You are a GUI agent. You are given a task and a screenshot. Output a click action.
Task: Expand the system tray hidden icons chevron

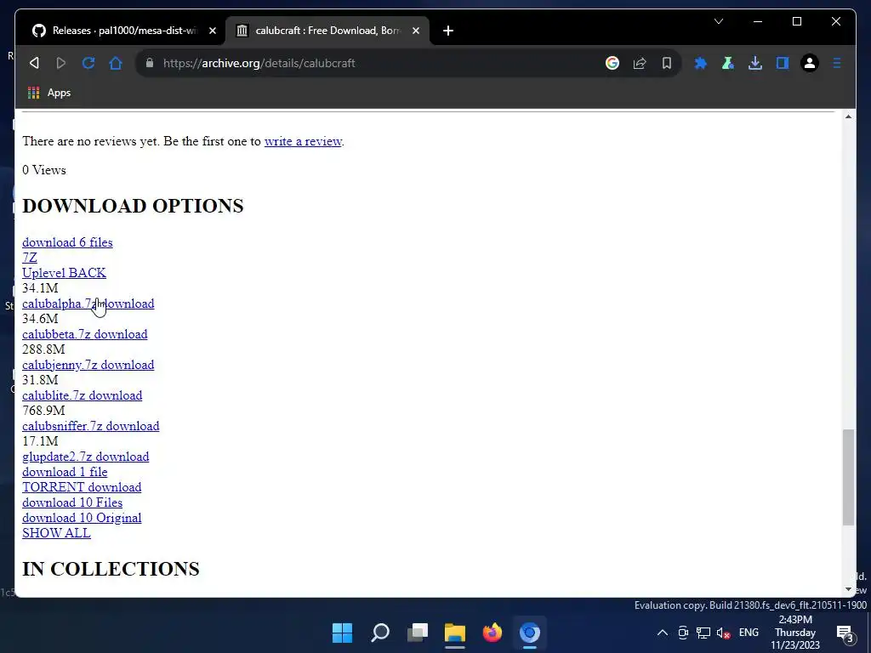[x=663, y=633]
